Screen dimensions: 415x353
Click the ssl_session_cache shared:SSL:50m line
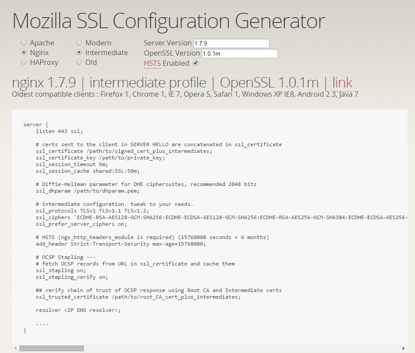(87, 171)
